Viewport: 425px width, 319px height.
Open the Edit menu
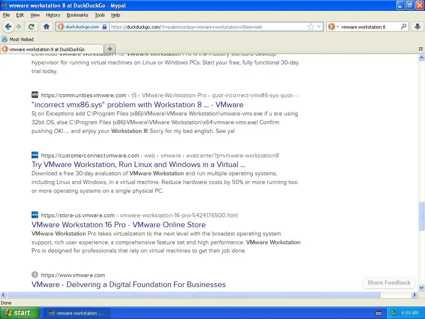click(x=20, y=15)
